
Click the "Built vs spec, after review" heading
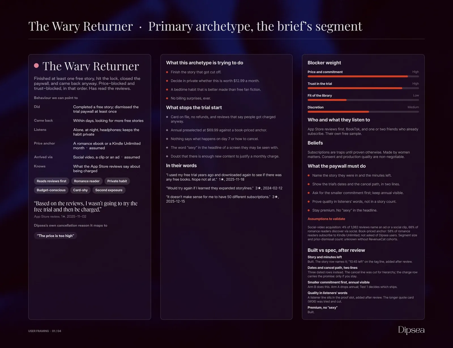pos(336,250)
